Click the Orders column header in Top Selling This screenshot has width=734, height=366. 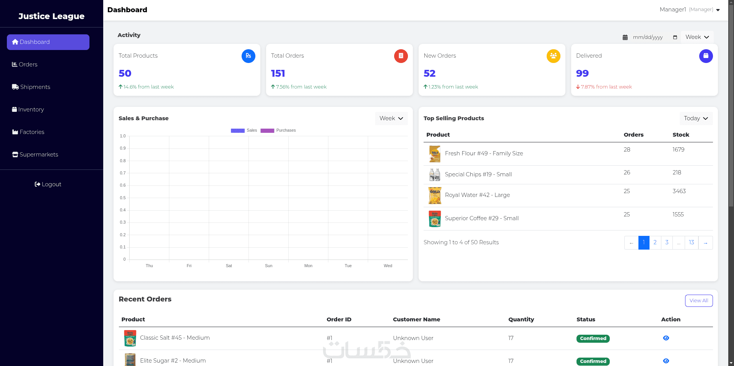[x=633, y=135]
